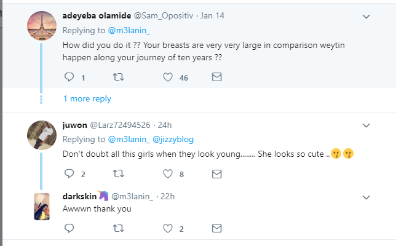This screenshot has width=396, height=246.
Task: Share juwon's tweet via message envelope
Action: pyautogui.click(x=216, y=174)
